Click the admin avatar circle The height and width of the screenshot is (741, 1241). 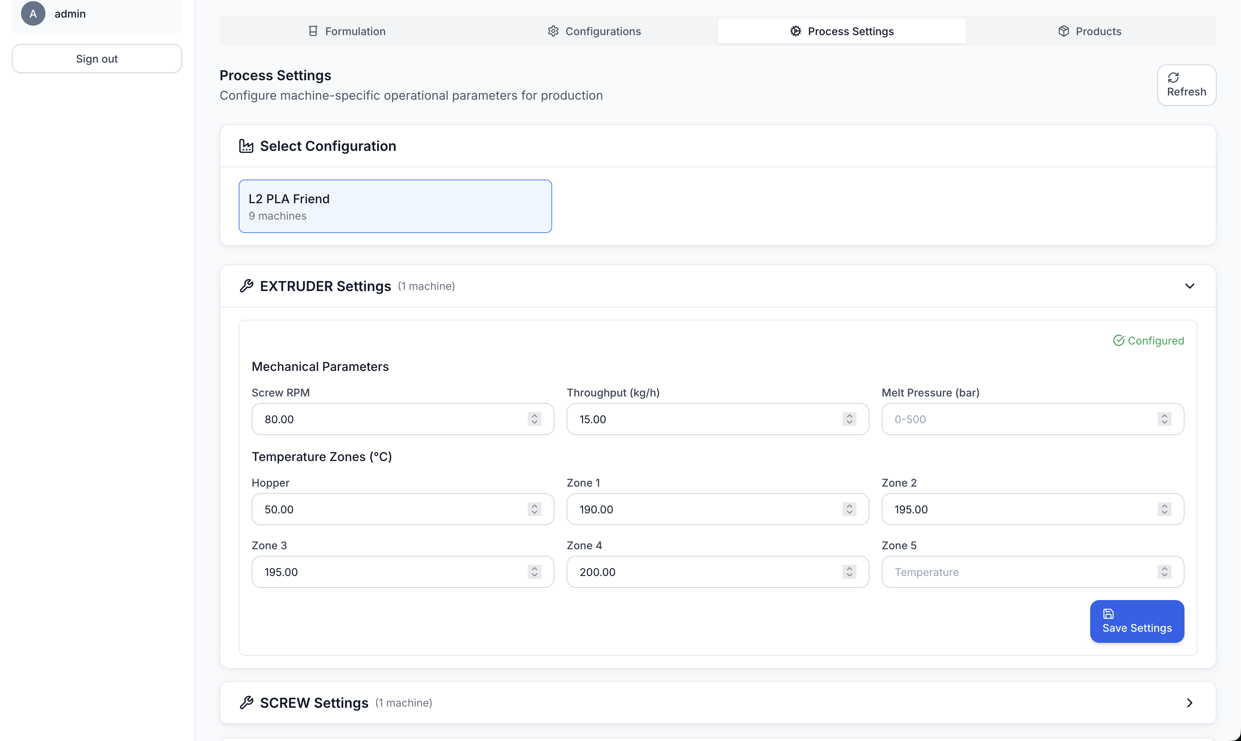click(32, 13)
